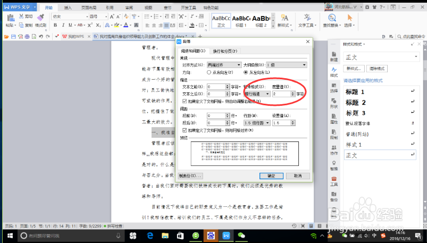Image resolution: width=427 pixels, height=243 pixels.
Task: Click the Print icon in quick toolbar
Action: [27, 37]
